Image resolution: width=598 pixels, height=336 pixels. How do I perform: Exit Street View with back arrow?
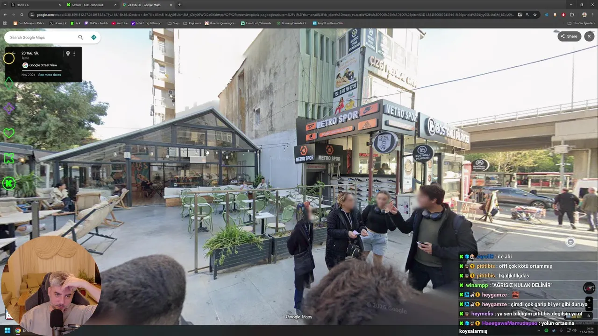click(14, 54)
